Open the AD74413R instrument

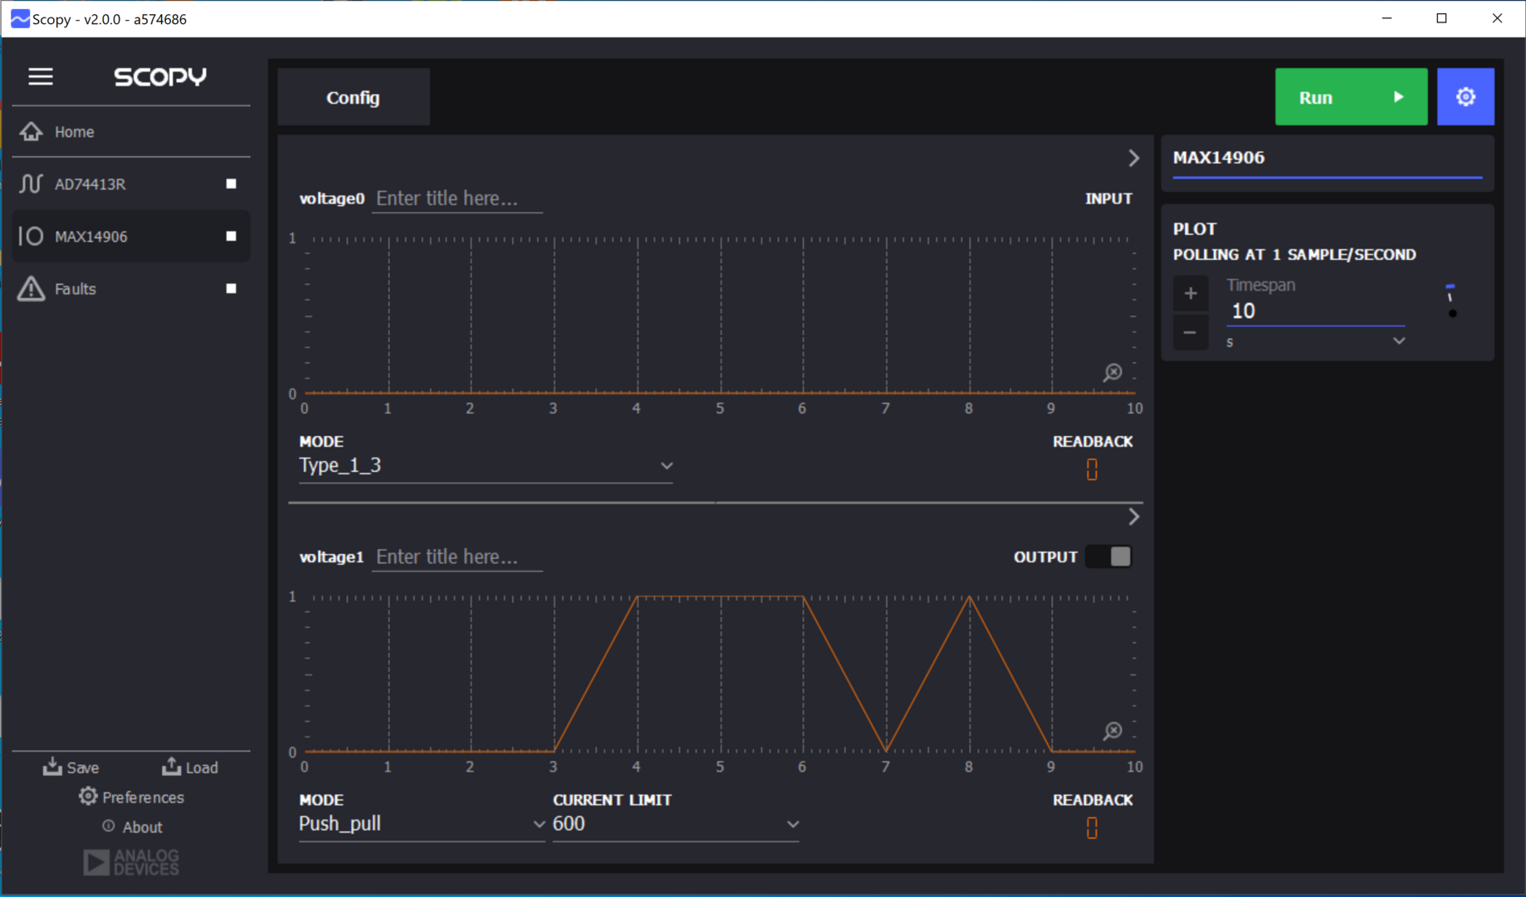pyautogui.click(x=131, y=184)
